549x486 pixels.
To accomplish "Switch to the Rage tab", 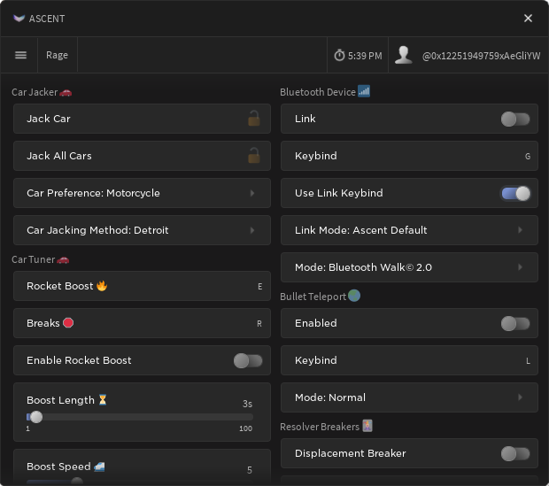I will 57,55.
